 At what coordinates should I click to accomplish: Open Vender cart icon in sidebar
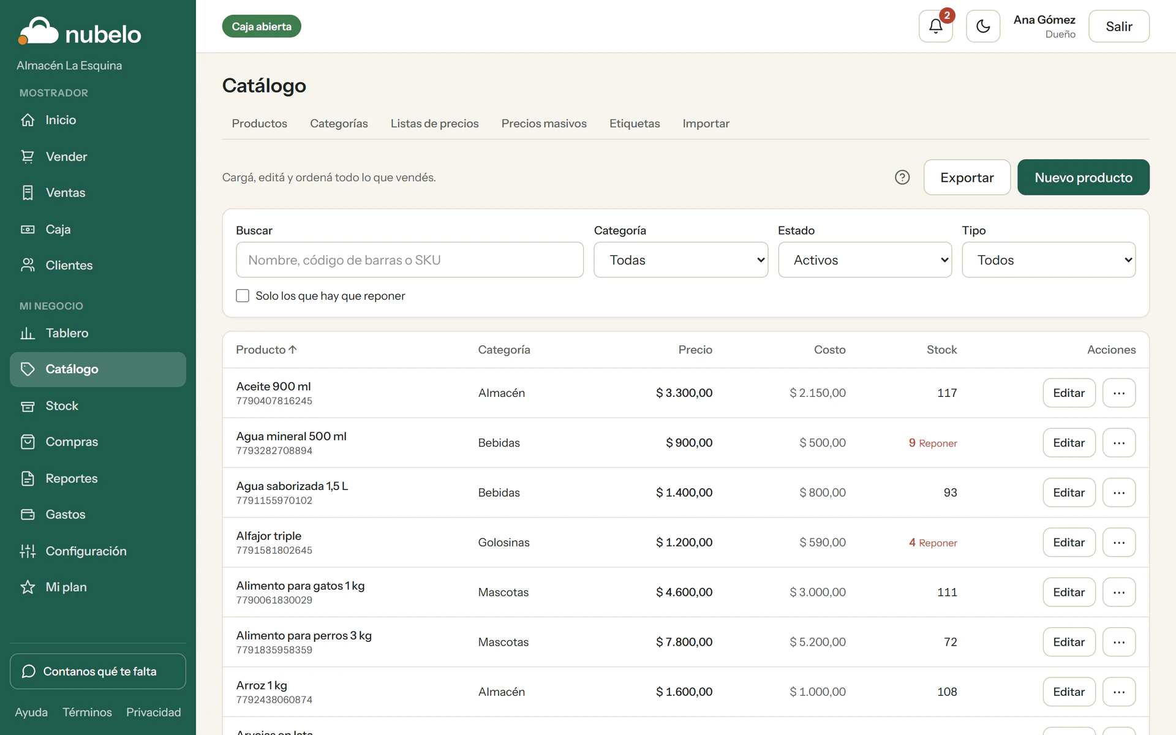pos(28,157)
